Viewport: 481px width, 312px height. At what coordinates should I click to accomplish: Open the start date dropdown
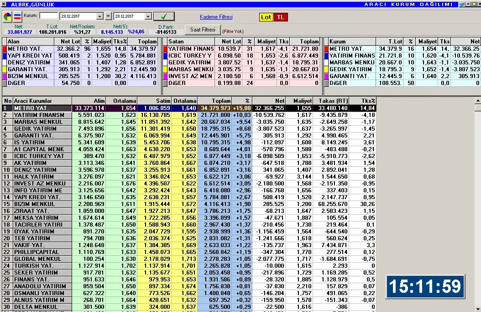click(x=99, y=16)
